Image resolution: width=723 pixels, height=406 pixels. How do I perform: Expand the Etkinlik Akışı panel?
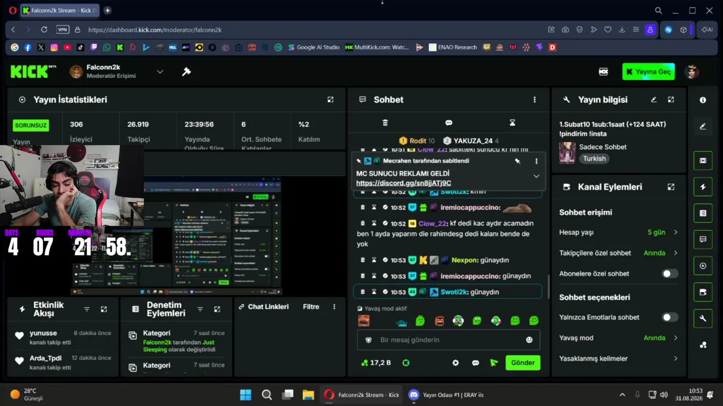tap(104, 309)
